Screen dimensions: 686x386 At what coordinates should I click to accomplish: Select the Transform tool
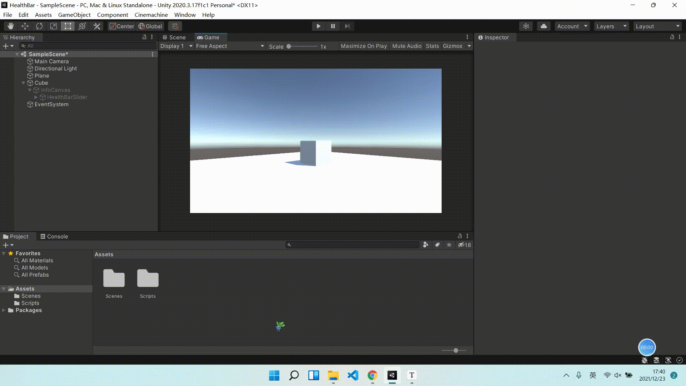[x=82, y=26]
